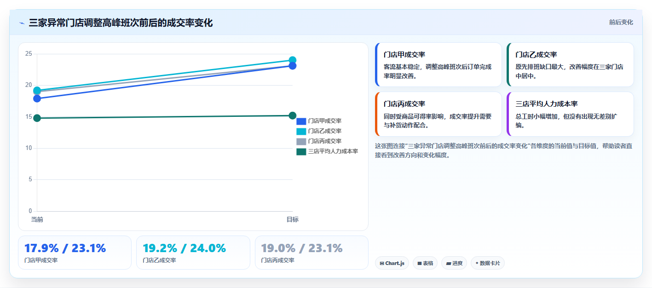This screenshot has width=652, height=288.
Task: Click the y-axis value 25
Action: pyautogui.click(x=29, y=54)
